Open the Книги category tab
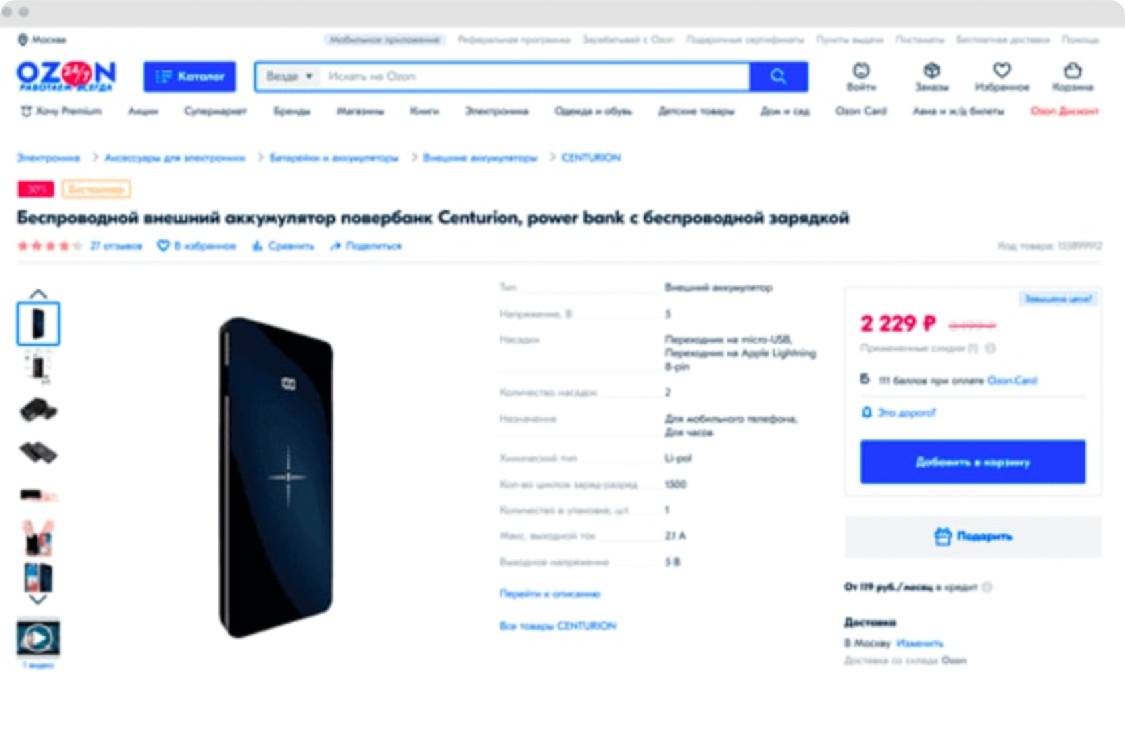 point(425,111)
